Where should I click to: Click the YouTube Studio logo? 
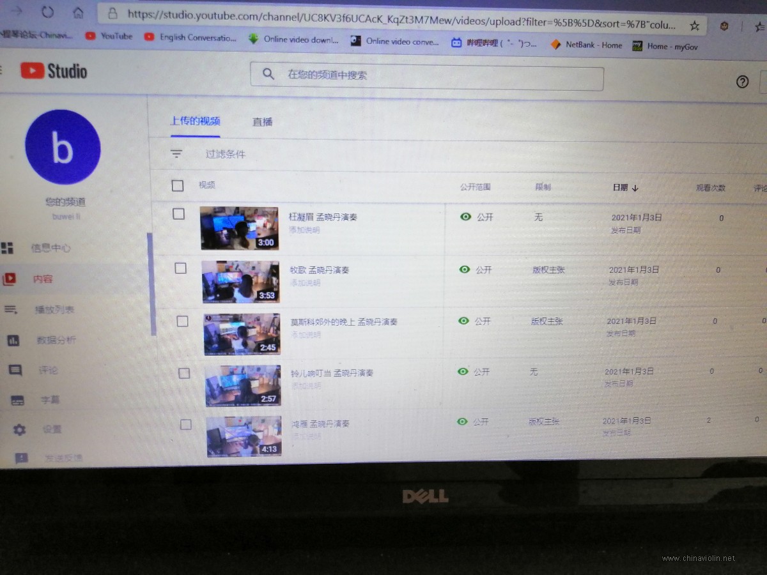click(54, 70)
